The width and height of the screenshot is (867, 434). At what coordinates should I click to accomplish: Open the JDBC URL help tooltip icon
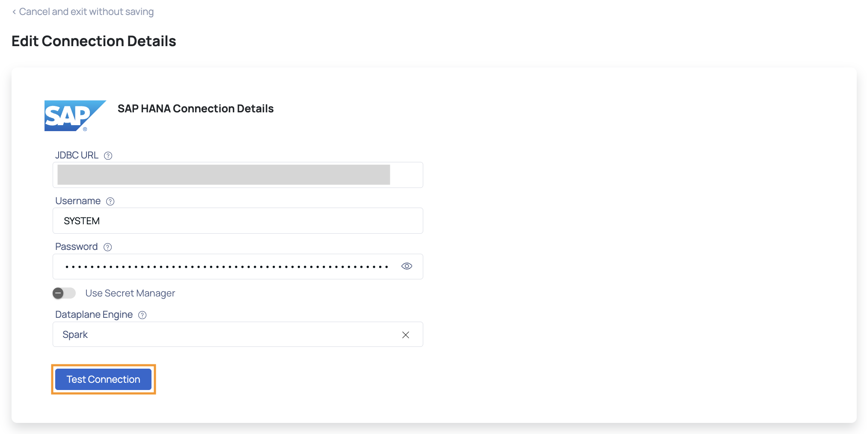click(x=108, y=156)
